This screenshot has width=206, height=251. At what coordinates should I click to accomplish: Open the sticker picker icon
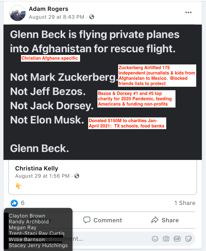188,239
